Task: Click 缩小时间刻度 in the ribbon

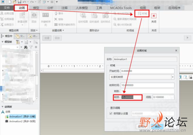Action: click(123, 24)
